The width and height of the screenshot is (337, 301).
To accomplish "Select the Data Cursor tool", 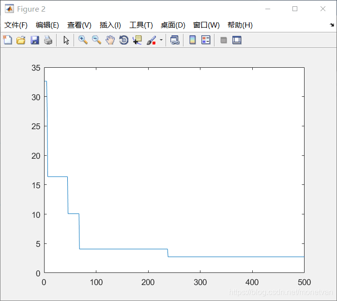I will tap(137, 40).
